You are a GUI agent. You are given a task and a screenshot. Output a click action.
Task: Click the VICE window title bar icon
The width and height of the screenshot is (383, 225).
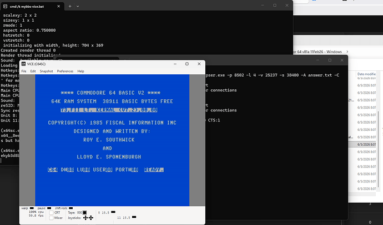click(x=23, y=64)
